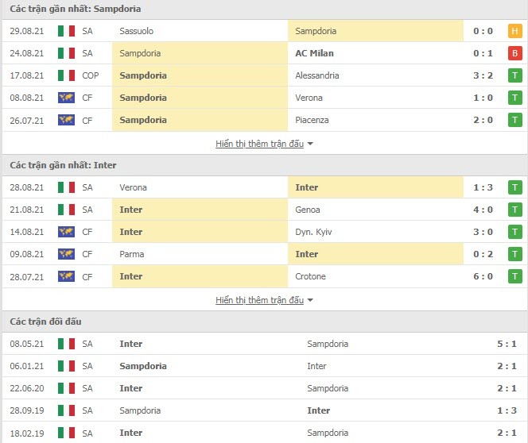Click the AC Milan team name
This screenshot has height=443, width=528.
pyautogui.click(x=315, y=53)
